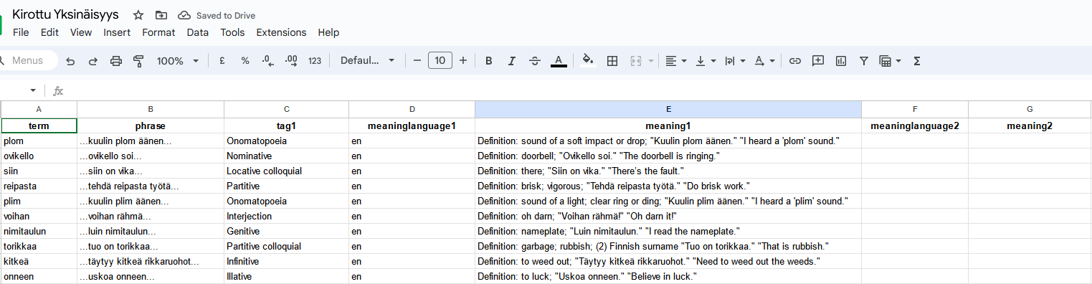Open the zoom 100% dropdown
Viewport: 1092px width, 284px height.
(x=178, y=61)
